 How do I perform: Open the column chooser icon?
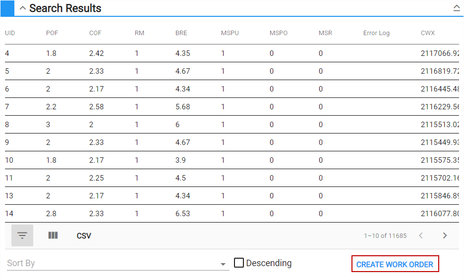coord(53,235)
